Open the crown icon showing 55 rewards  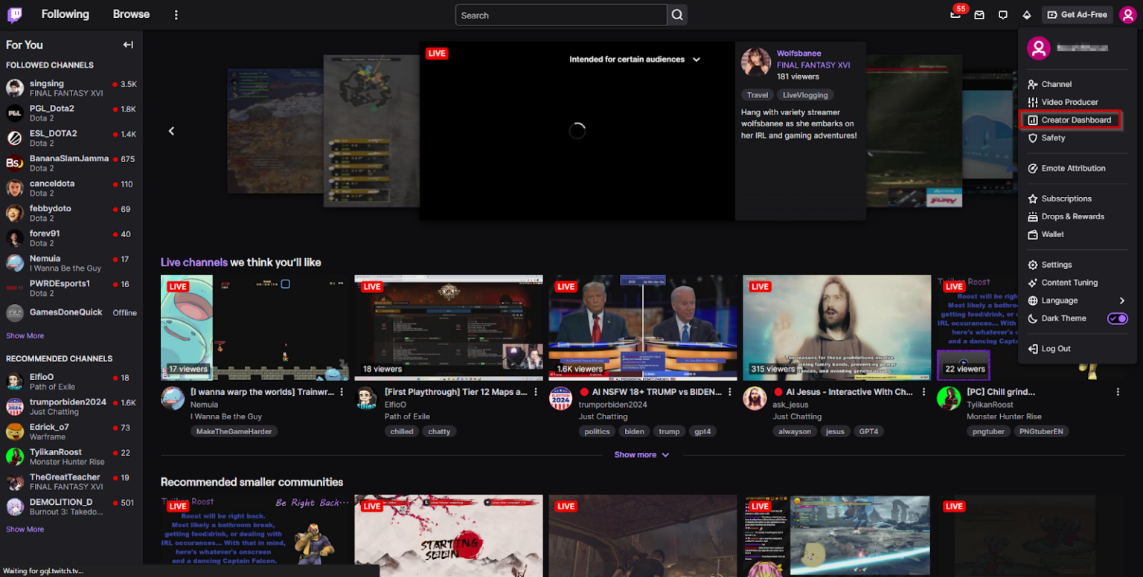tap(955, 15)
